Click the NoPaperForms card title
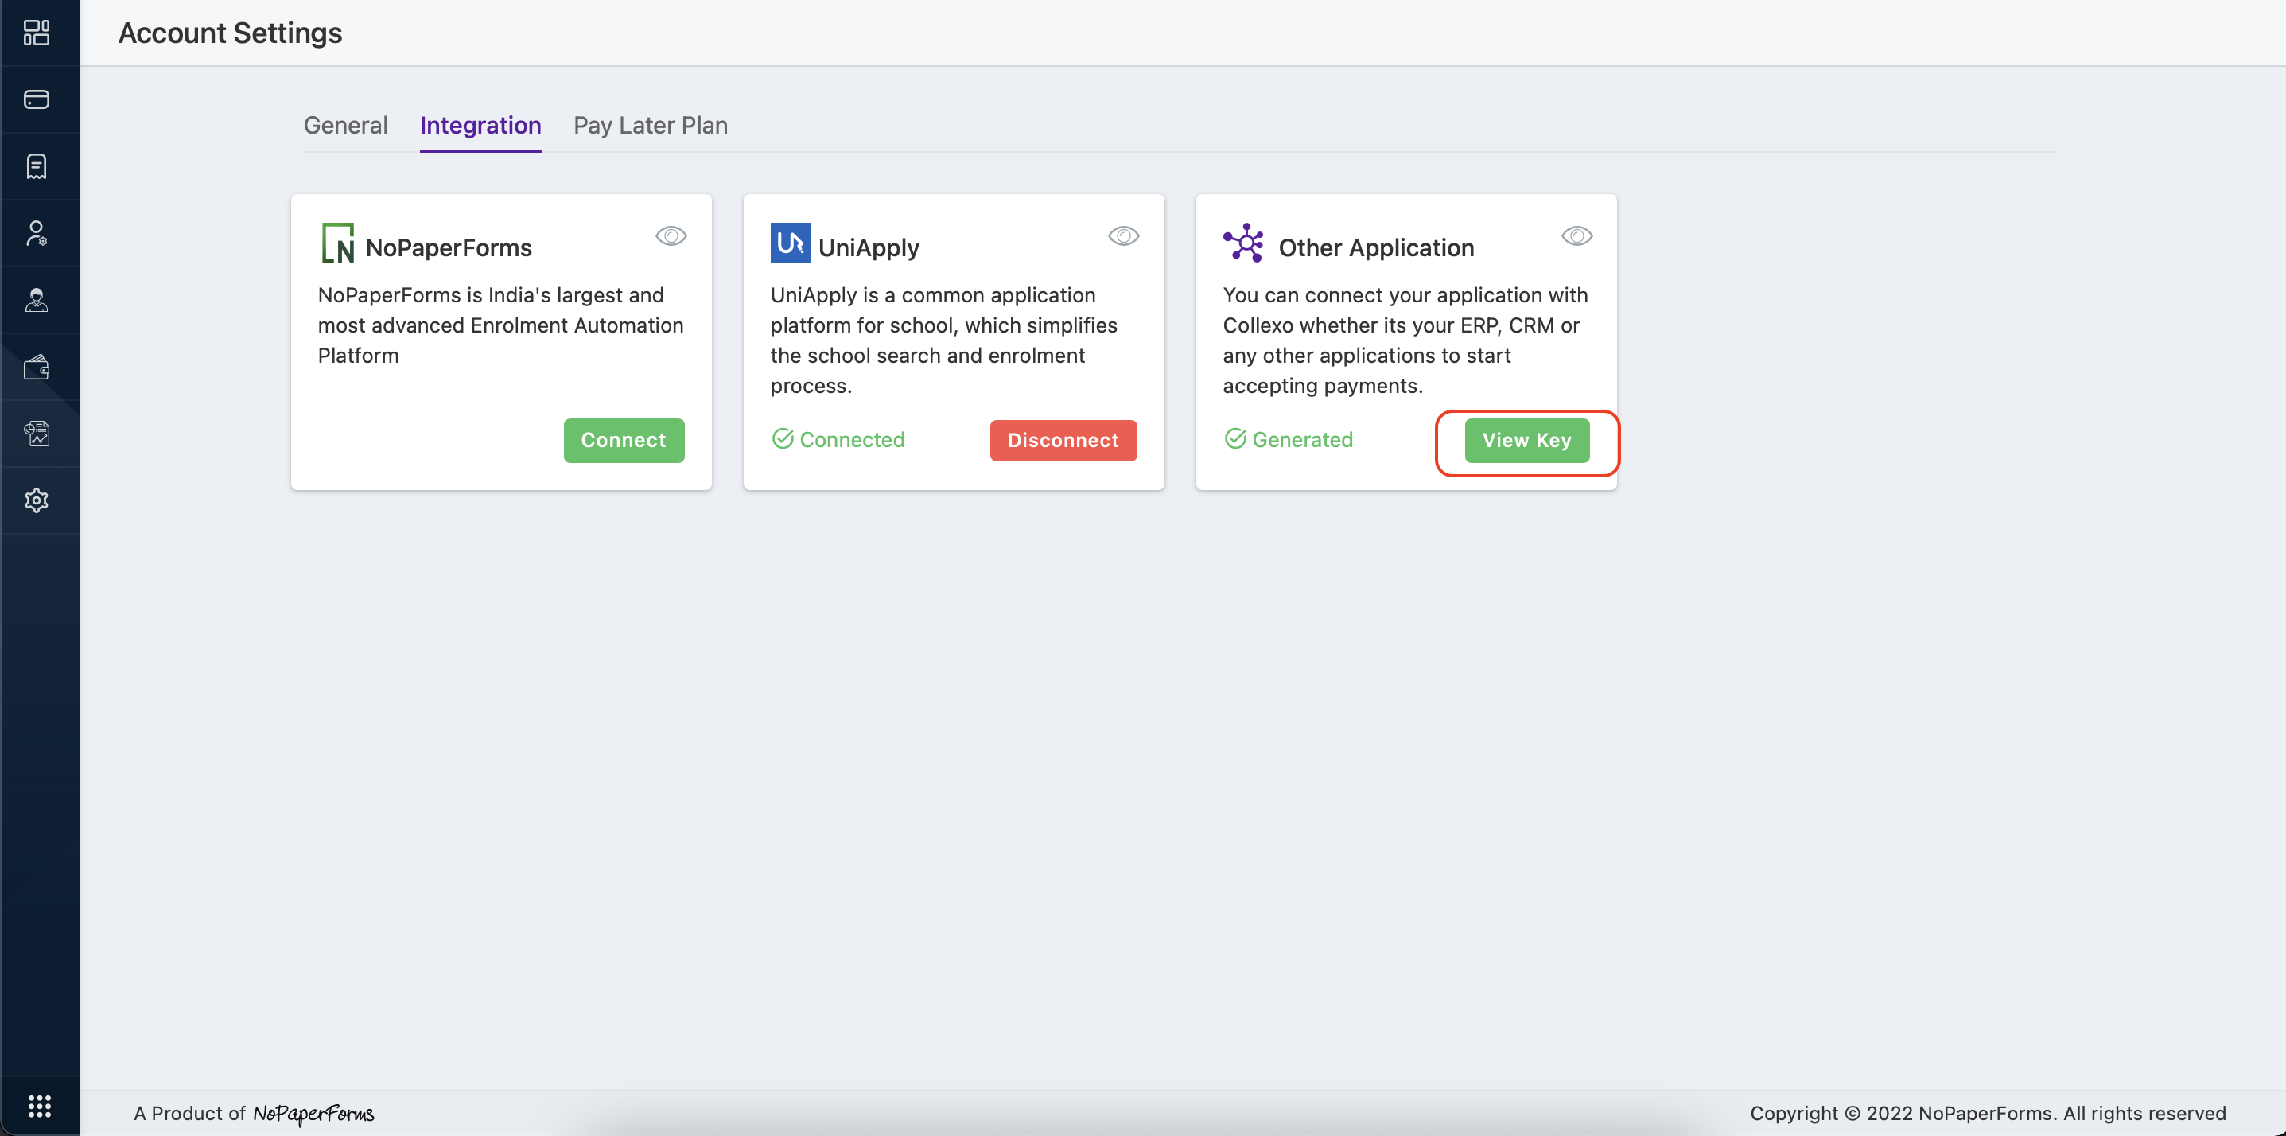The image size is (2286, 1136). pos(449,247)
